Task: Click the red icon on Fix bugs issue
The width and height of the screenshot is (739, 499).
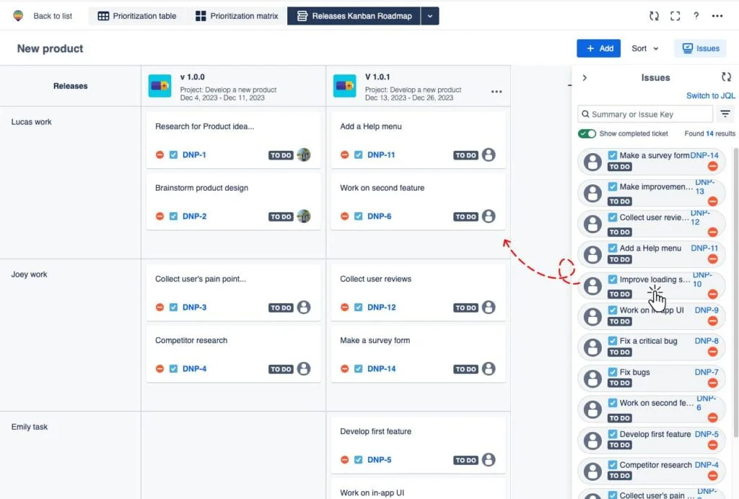Action: (x=712, y=383)
